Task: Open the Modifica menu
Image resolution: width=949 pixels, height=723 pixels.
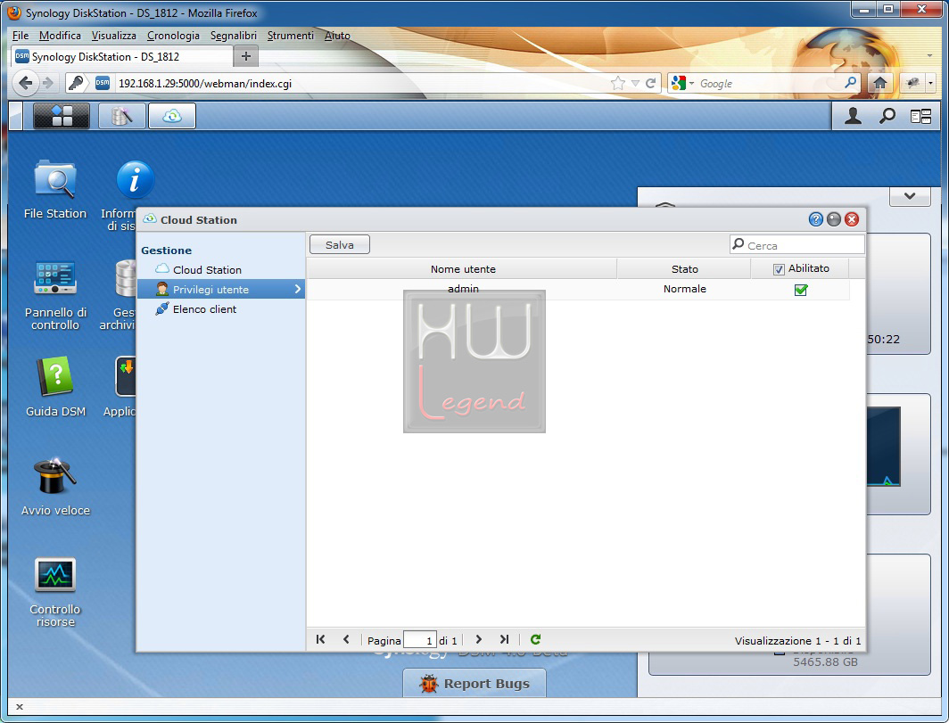Action: click(x=60, y=36)
